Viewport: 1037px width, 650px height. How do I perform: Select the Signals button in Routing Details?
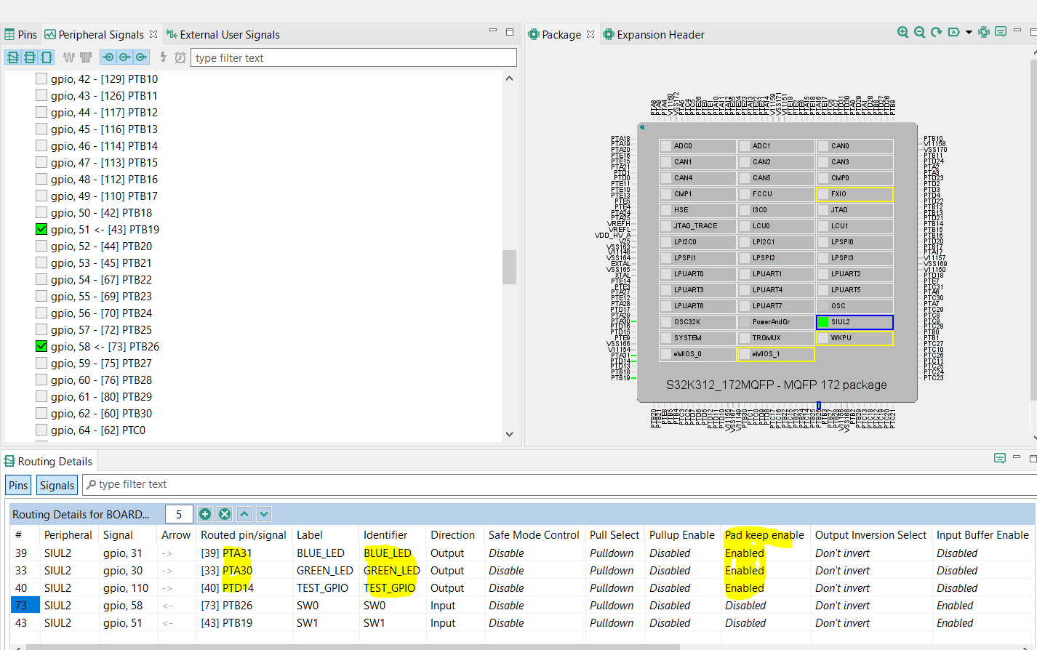[56, 485]
